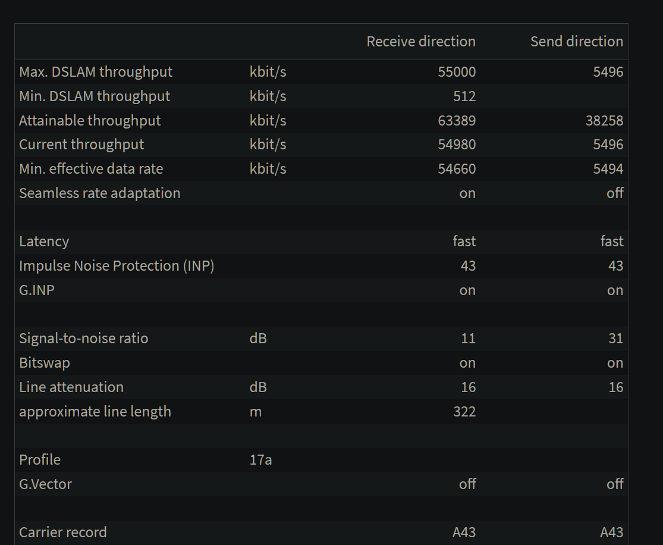Click the Min. DSLAM throughput value 512

(x=464, y=96)
